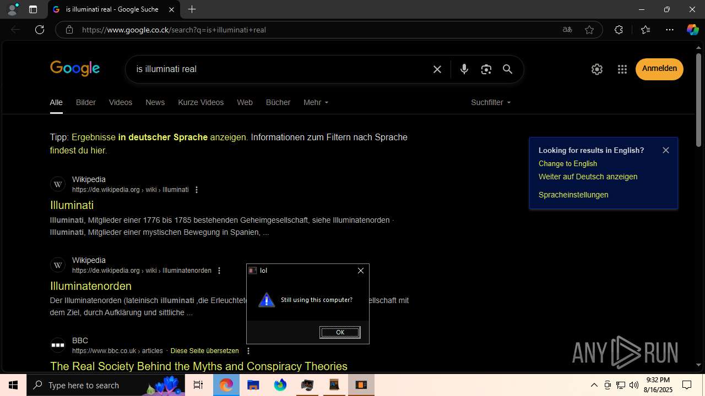Click 'Diese Seite übersetzen' link
This screenshot has height=396, width=705.
(205, 351)
